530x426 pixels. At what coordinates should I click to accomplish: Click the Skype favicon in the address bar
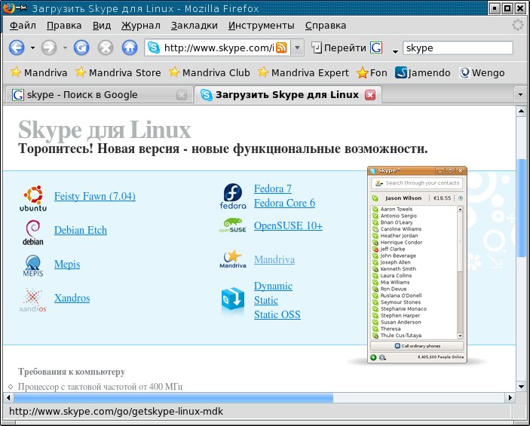pos(154,48)
